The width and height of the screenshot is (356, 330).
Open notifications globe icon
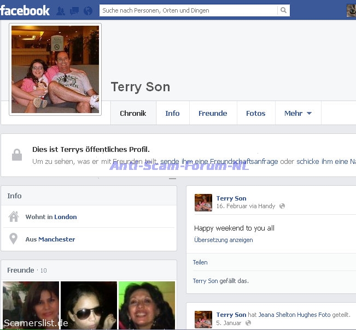tap(87, 10)
